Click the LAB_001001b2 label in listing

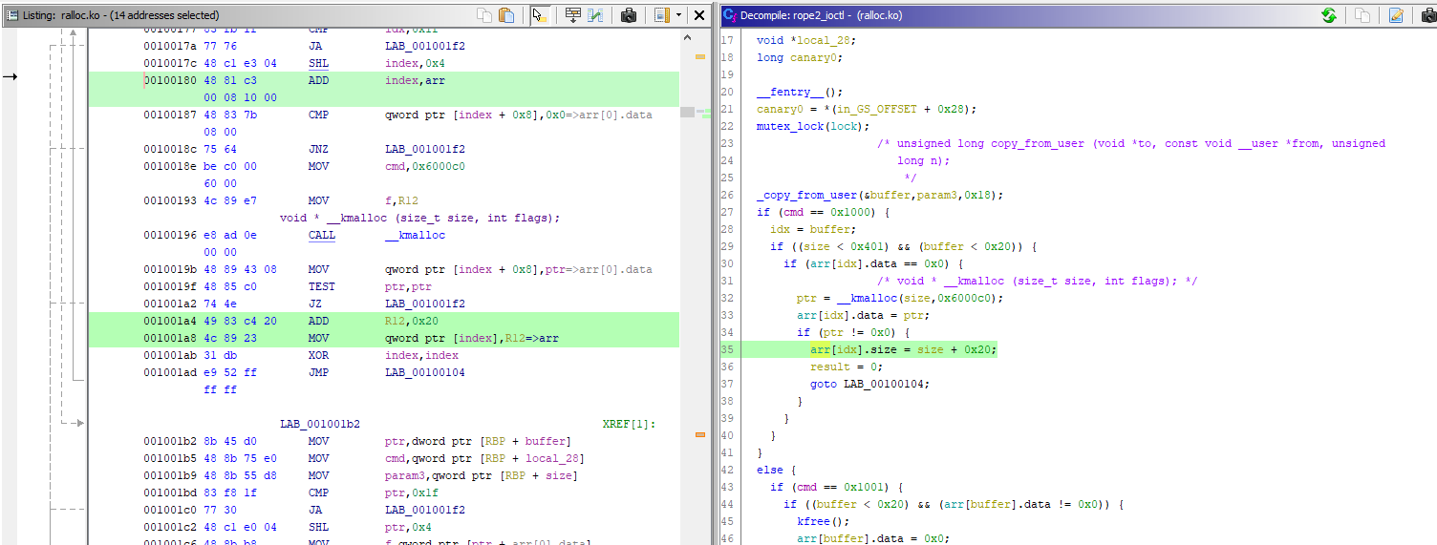tap(320, 424)
